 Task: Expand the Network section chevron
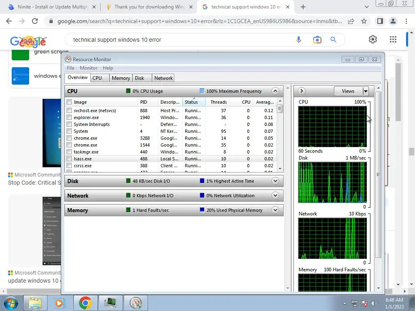(275, 196)
